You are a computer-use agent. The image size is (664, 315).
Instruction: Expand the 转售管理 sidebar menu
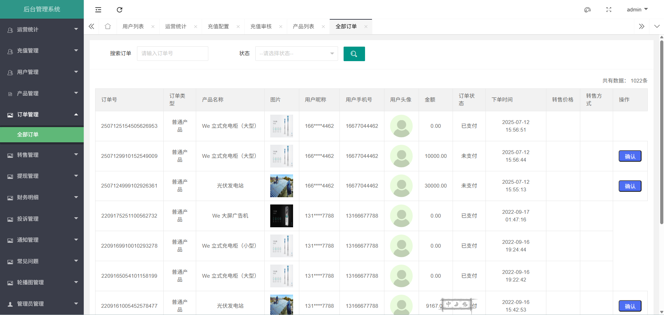click(42, 155)
